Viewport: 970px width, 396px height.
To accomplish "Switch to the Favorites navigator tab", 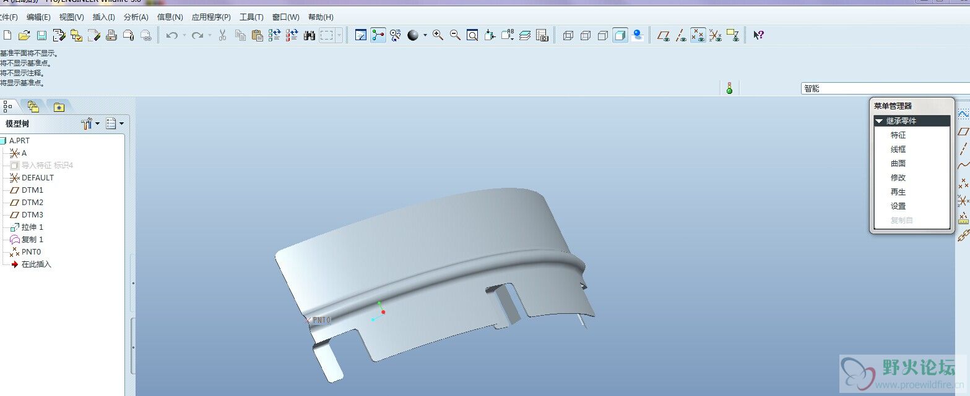I will [59, 107].
